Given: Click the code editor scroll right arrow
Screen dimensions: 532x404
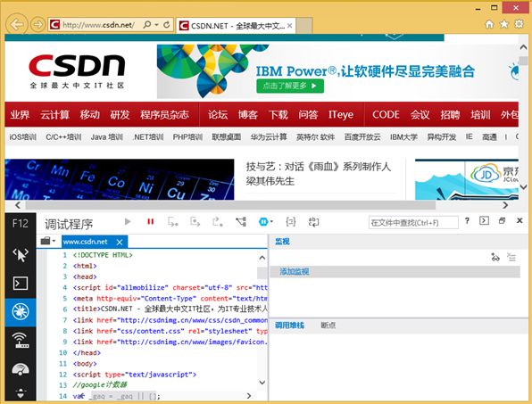Looking at the screenshot, I should pyautogui.click(x=249, y=395).
